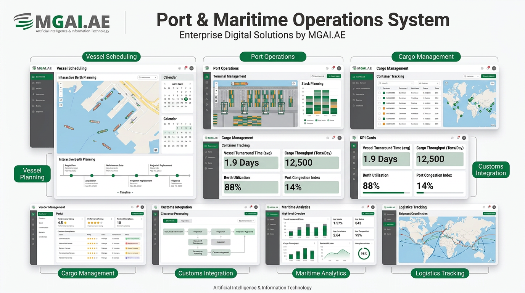Click top sidebar icon in Port Operations panel
525x293 pixels.
tap(207, 76)
